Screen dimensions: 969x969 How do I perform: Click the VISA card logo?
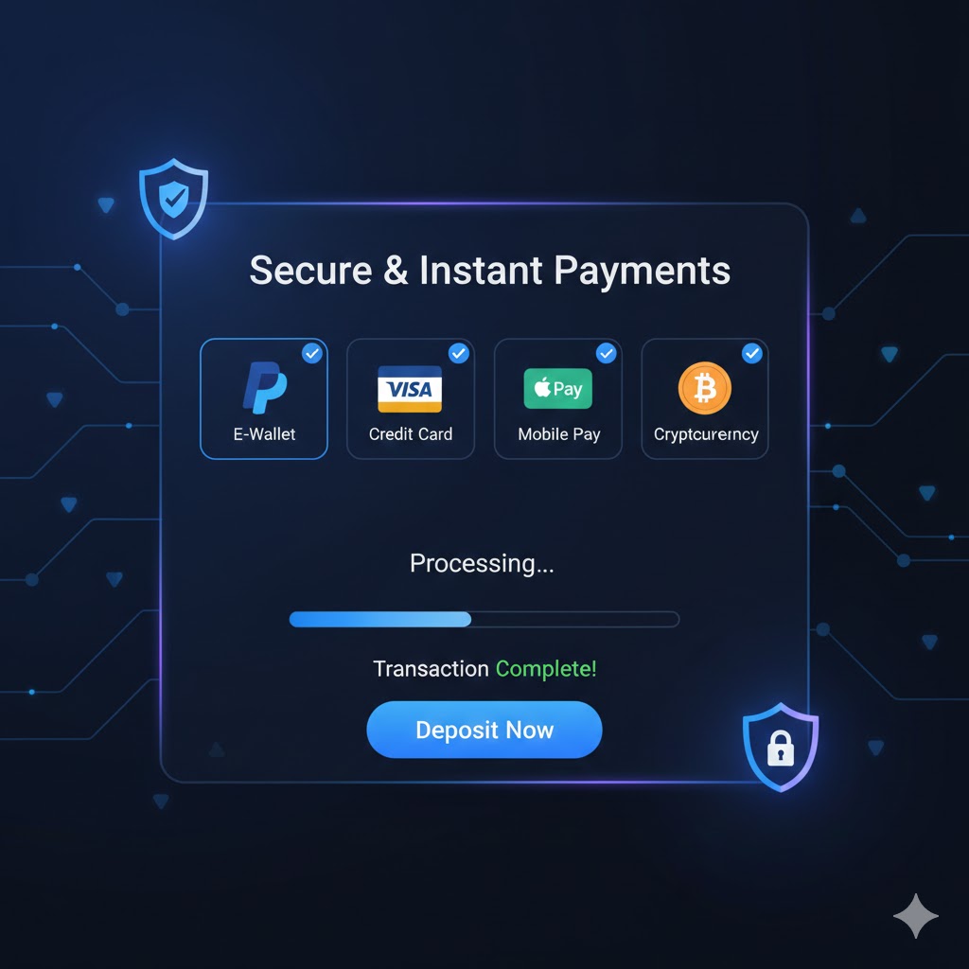[x=410, y=389]
